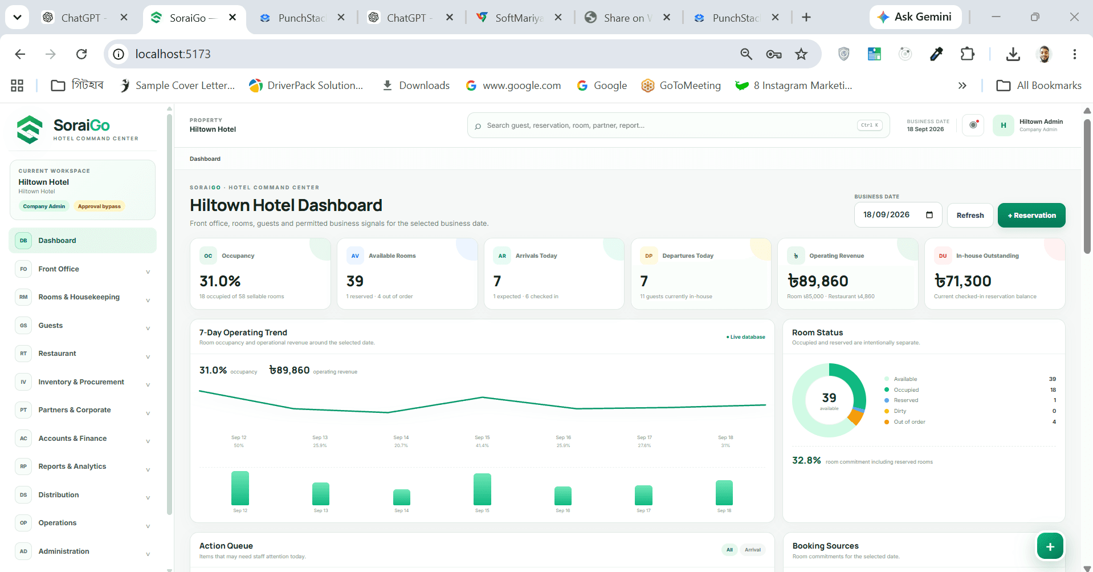Image resolution: width=1093 pixels, height=572 pixels.
Task: Click the Occupied green legend dot
Action: (887, 390)
